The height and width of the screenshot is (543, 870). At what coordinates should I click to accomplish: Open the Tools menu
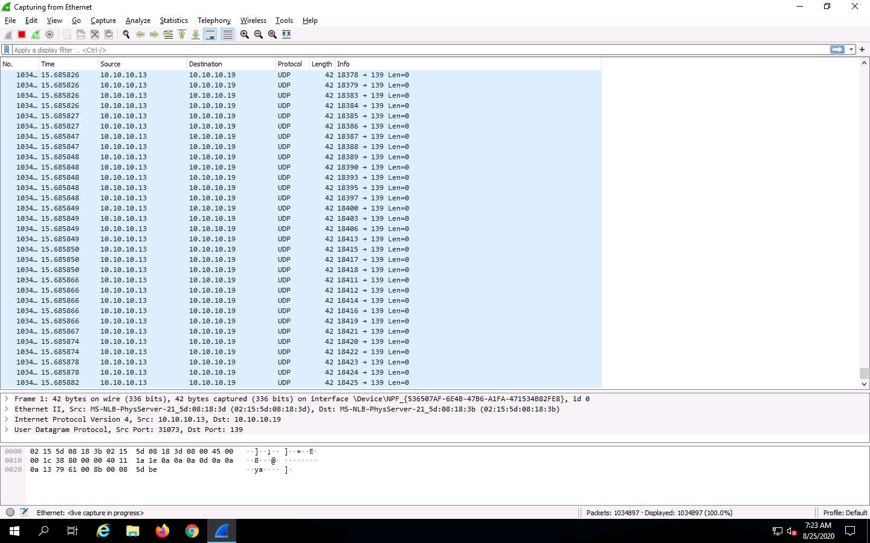284,21
